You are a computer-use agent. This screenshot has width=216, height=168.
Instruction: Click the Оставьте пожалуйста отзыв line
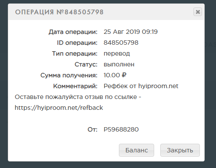[x=78, y=97]
